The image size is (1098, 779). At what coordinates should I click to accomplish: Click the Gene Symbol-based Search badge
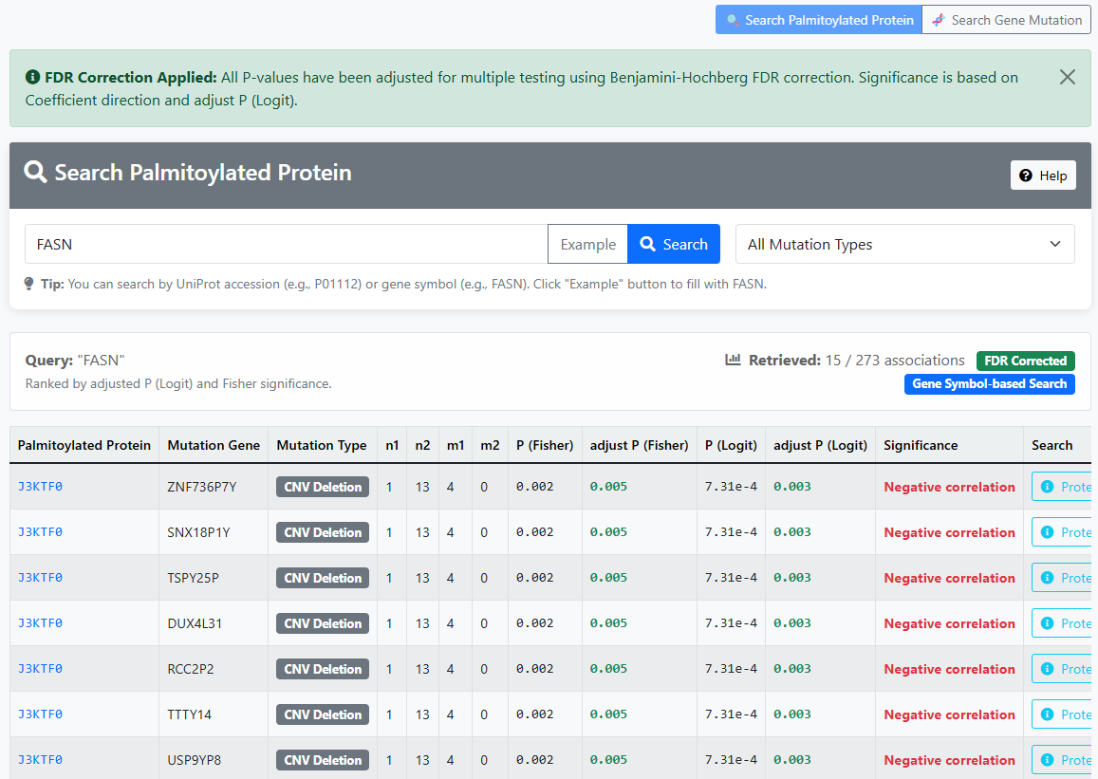pos(989,383)
